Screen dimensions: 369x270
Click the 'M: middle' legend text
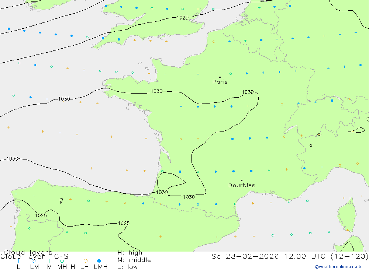point(134,260)
